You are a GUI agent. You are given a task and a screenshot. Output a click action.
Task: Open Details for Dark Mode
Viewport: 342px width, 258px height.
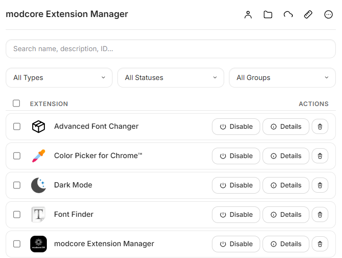[x=286, y=185]
